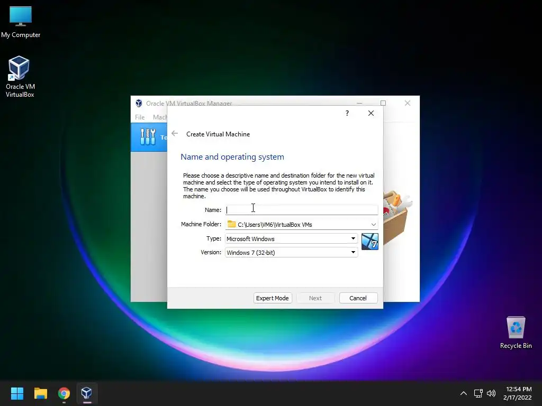Open Google Chrome from the taskbar

pyautogui.click(x=64, y=393)
